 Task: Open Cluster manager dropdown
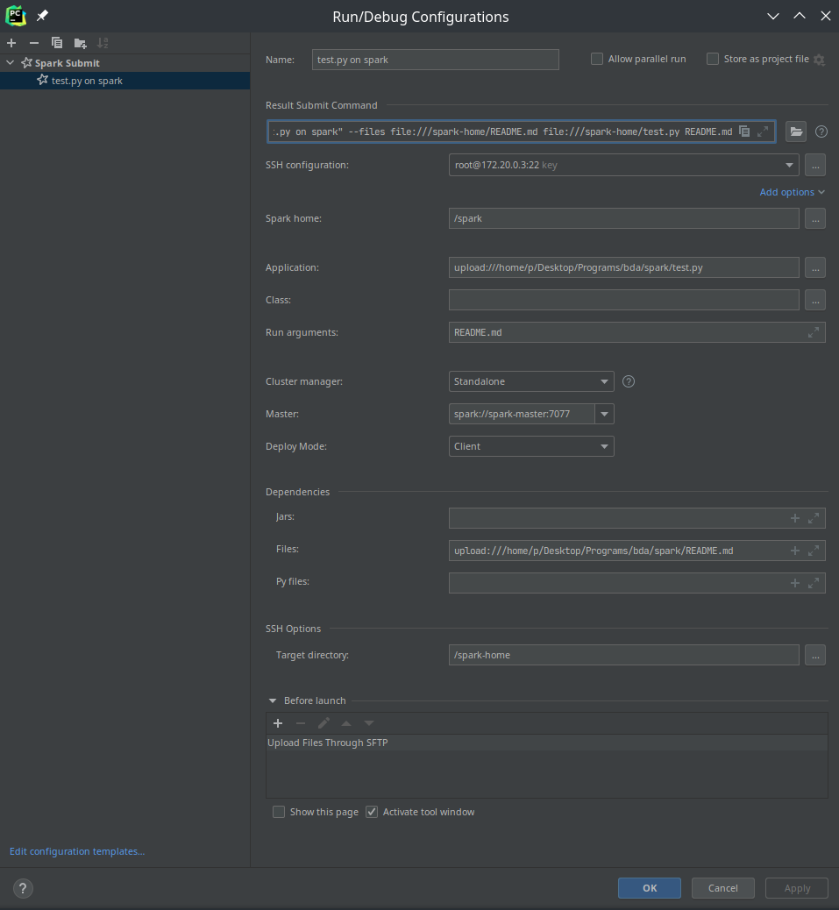[604, 382]
